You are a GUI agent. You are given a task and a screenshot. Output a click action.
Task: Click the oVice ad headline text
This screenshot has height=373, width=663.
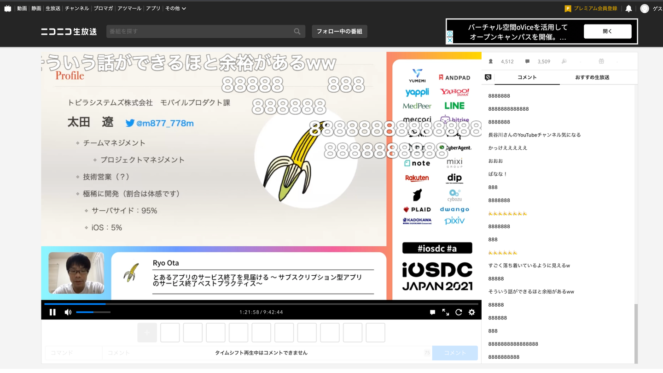[x=518, y=32]
